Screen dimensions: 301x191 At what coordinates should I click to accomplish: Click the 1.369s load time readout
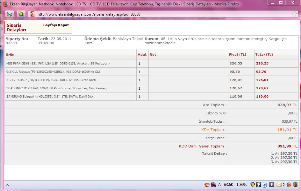click(241, 185)
